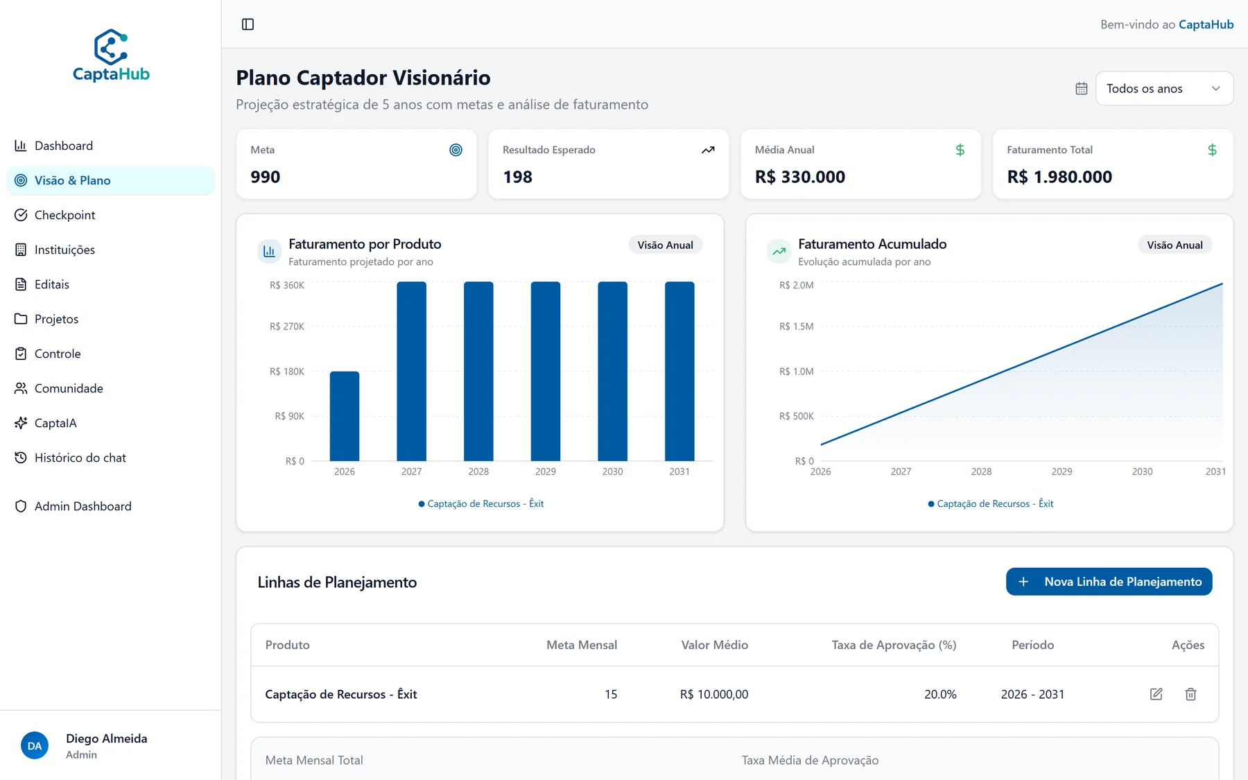Open Diego Almeida user profile

(x=106, y=746)
